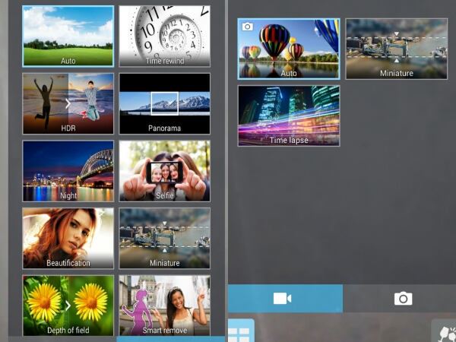
Task: Select Miniature mode in photo modes list
Action: pos(165,238)
